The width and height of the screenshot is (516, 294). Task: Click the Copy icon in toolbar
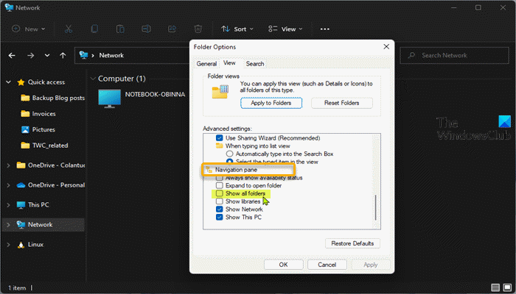click(94, 29)
